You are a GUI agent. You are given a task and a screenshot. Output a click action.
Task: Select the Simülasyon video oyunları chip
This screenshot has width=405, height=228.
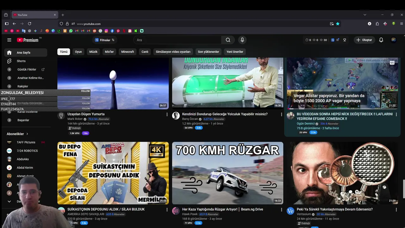pyautogui.click(x=173, y=52)
